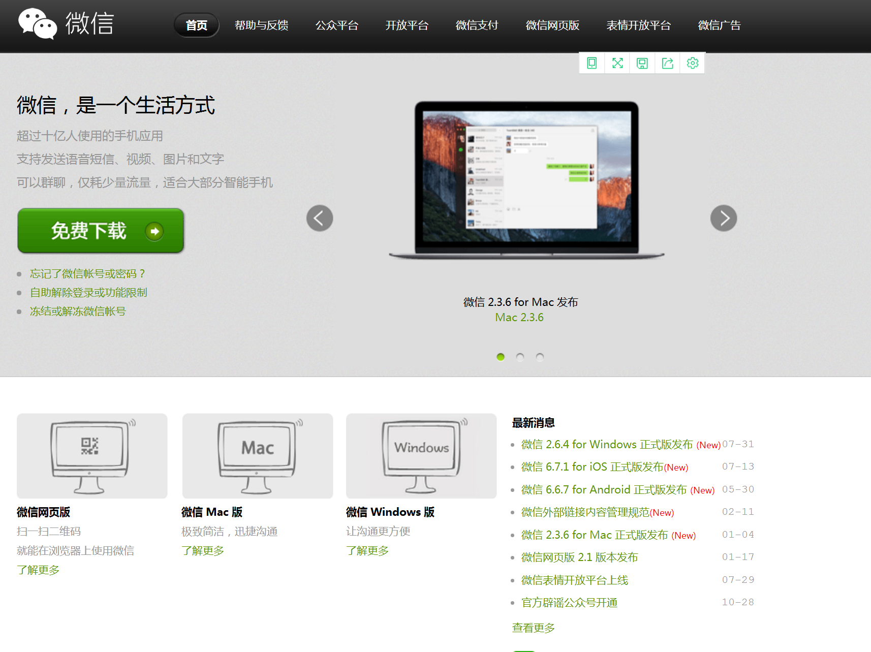Open the share icon in the toolbar
The height and width of the screenshot is (652, 871).
click(x=667, y=63)
